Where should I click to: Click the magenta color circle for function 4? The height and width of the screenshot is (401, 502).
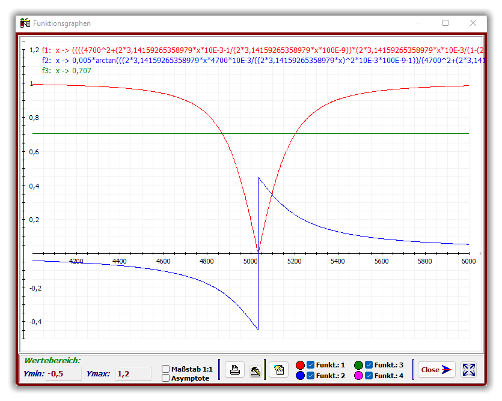[x=358, y=376]
